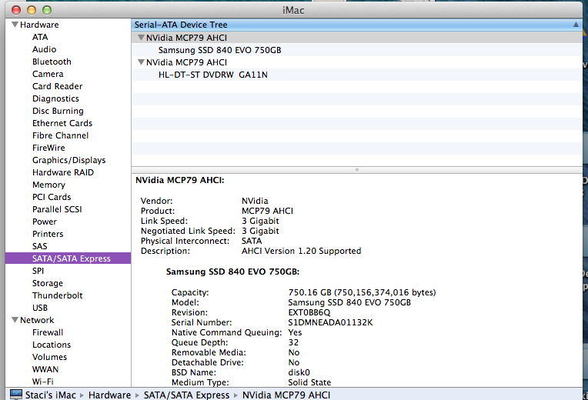Click serial number S1DMNEADA01132K

click(330, 323)
